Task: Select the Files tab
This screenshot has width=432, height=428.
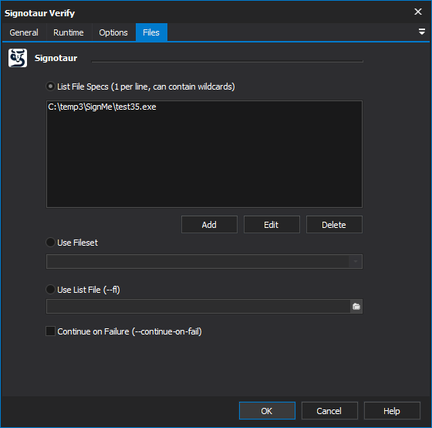Action: [x=151, y=32]
